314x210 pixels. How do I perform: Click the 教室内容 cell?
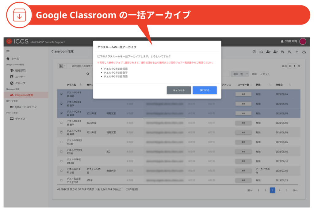(111, 171)
